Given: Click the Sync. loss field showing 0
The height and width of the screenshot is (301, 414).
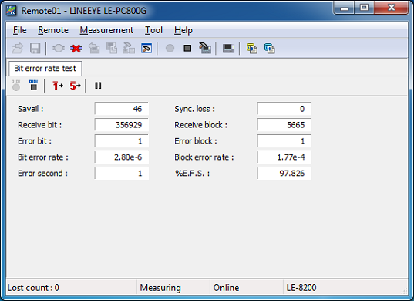Looking at the screenshot, I should [x=284, y=109].
